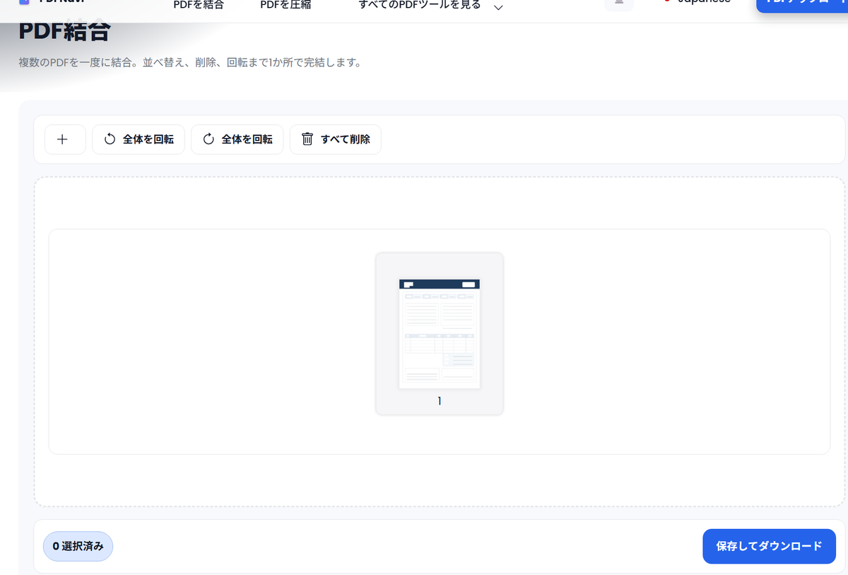The image size is (848, 575).
Task: Select the page to toggle its selection
Action: 440,334
